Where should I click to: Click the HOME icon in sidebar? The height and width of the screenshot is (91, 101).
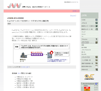coord(96,20)
